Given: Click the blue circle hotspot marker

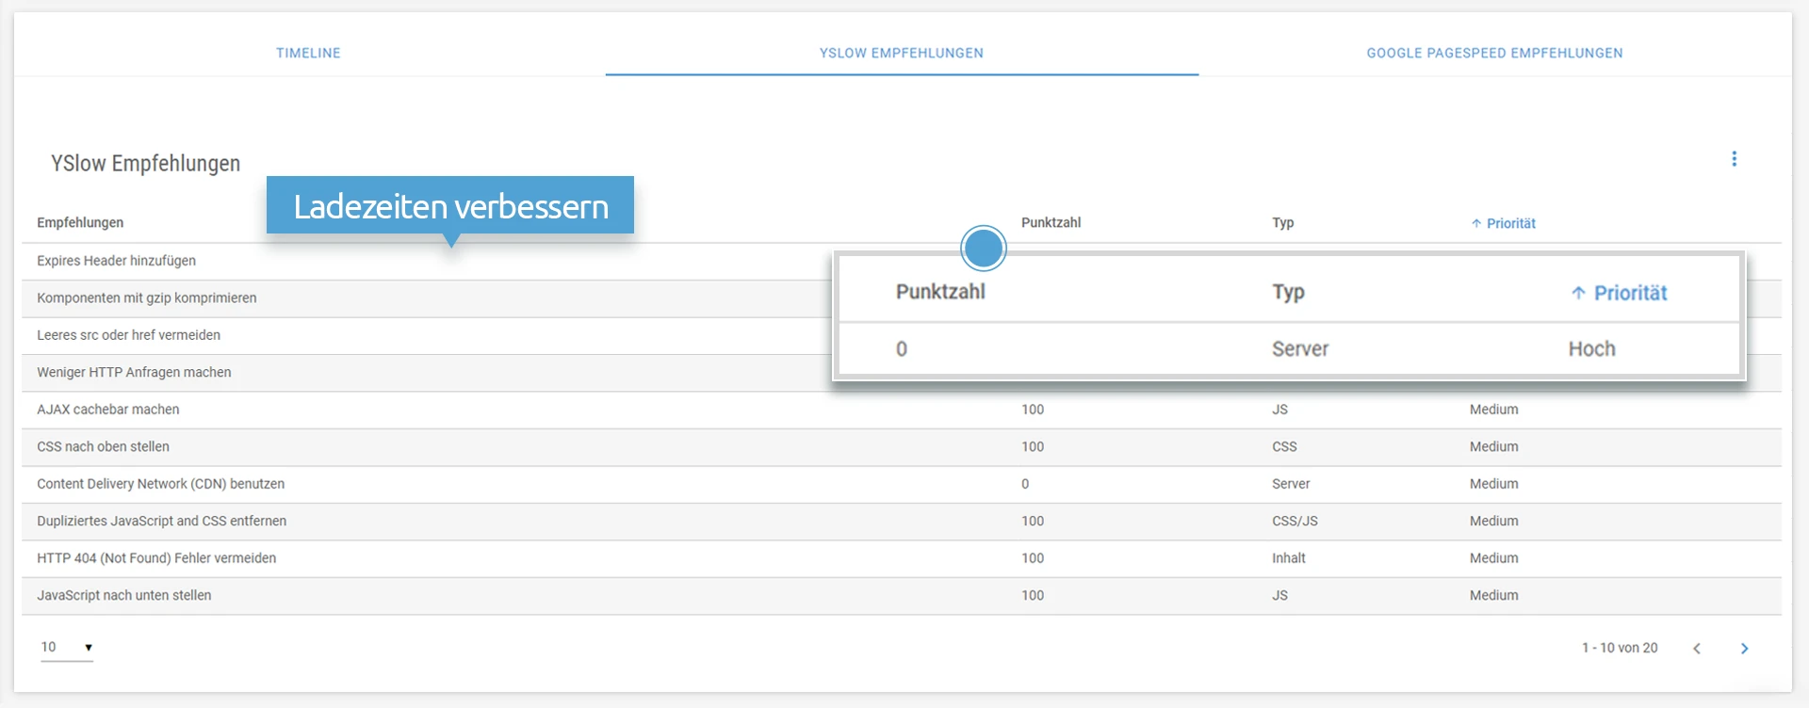Looking at the screenshot, I should pos(984,249).
